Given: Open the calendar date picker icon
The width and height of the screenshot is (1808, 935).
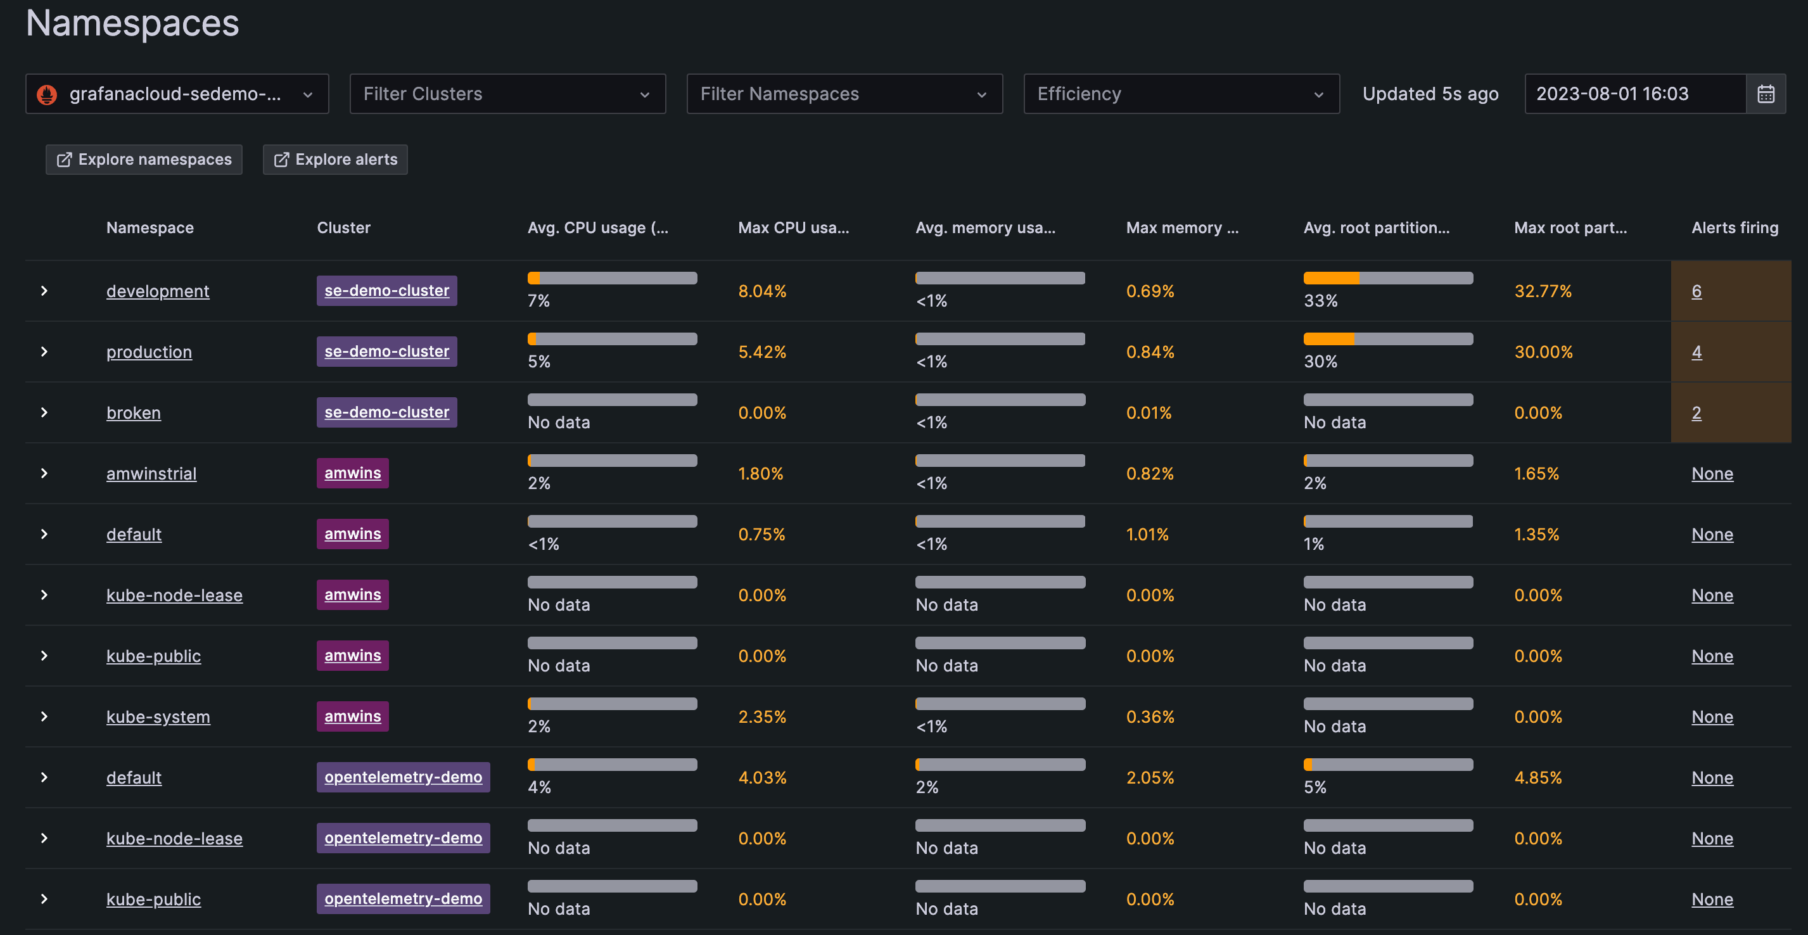Looking at the screenshot, I should tap(1765, 93).
